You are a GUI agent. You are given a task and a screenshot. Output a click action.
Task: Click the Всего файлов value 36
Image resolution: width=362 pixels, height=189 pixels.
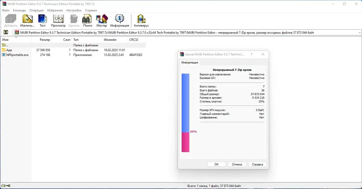[x=263, y=90]
